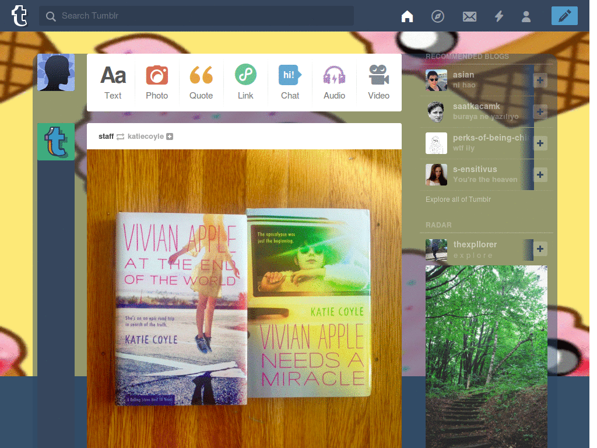
Task: Open the Vivian Apple book photo post
Action: click(x=244, y=299)
